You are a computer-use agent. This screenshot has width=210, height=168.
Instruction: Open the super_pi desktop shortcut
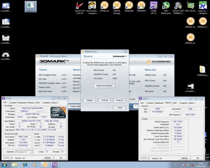(x=203, y=8)
